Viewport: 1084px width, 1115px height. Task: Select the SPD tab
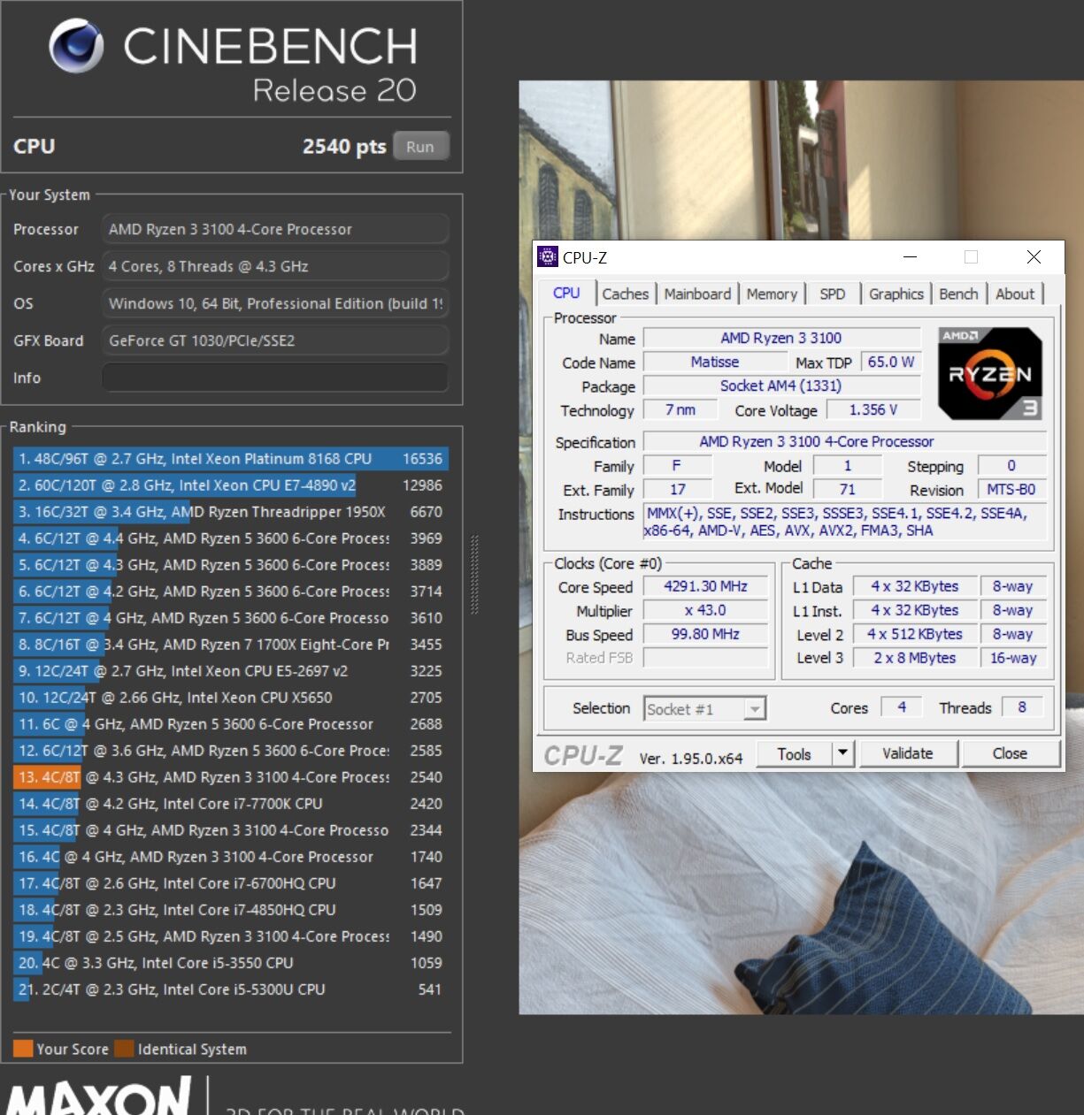tap(832, 294)
